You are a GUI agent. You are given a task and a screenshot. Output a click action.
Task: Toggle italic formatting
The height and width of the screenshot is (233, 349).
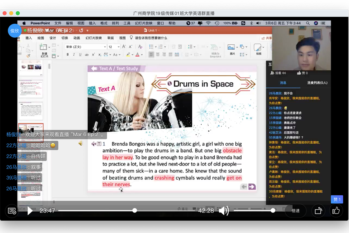pos(74,55)
